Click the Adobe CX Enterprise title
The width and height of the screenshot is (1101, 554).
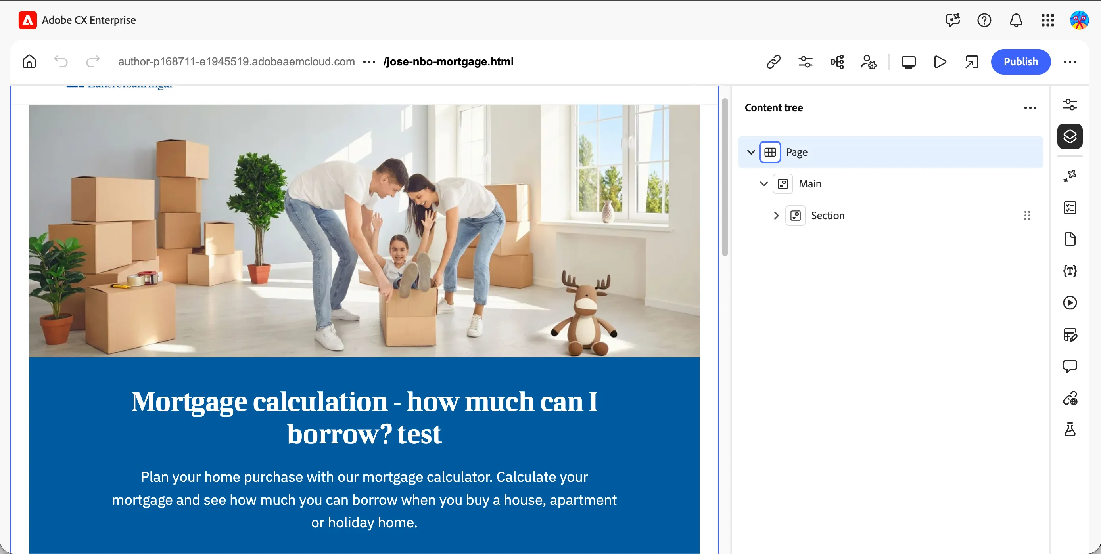pyautogui.click(x=88, y=20)
